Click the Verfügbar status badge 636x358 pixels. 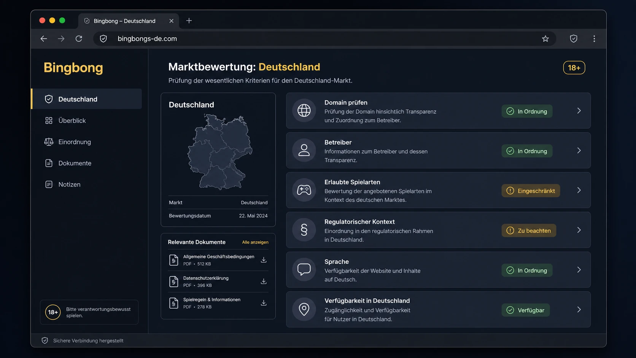point(525,310)
